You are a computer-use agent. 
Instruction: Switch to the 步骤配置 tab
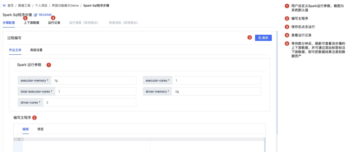(9, 23)
